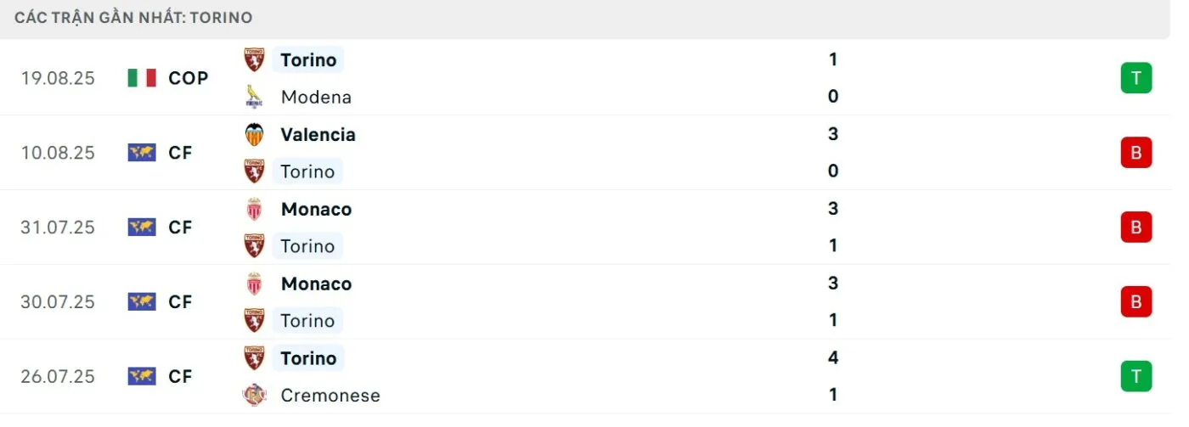Screen dimensions: 1189x427
Task: Open the Valencia team link
Action: tap(318, 134)
